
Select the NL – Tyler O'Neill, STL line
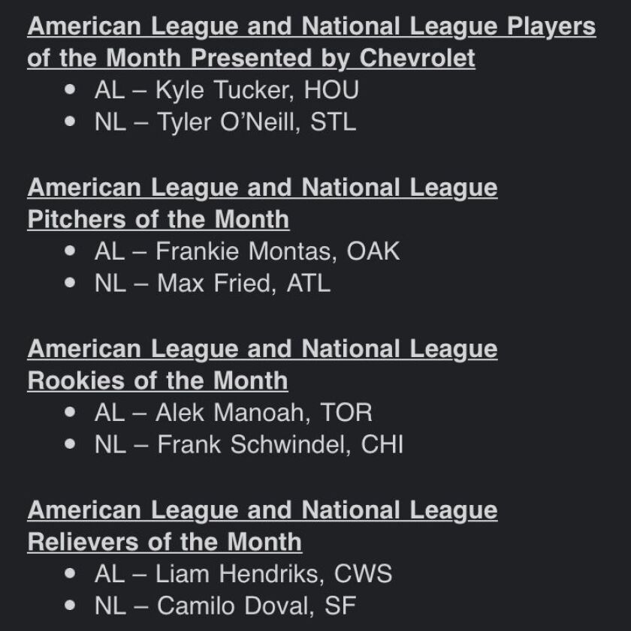pos(225,122)
